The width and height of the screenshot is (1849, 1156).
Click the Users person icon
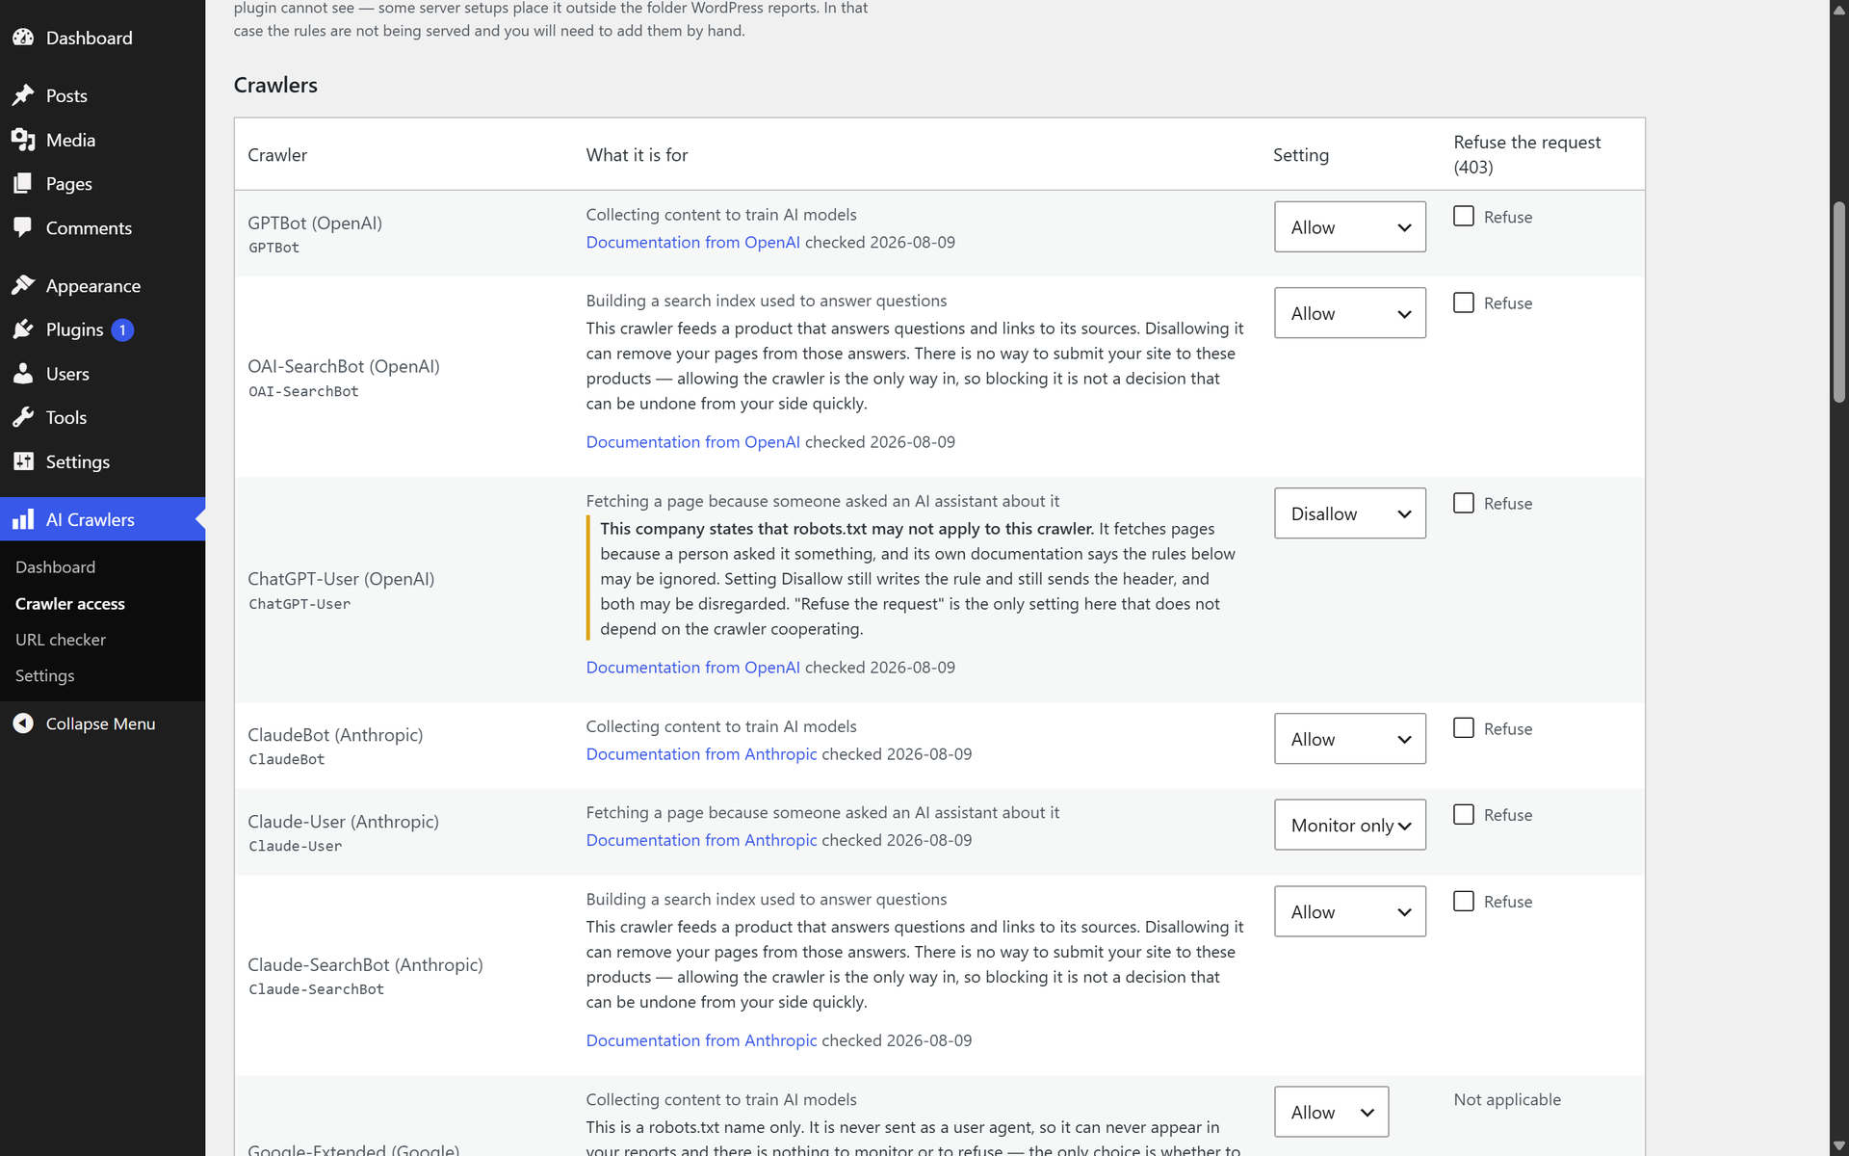coord(23,374)
